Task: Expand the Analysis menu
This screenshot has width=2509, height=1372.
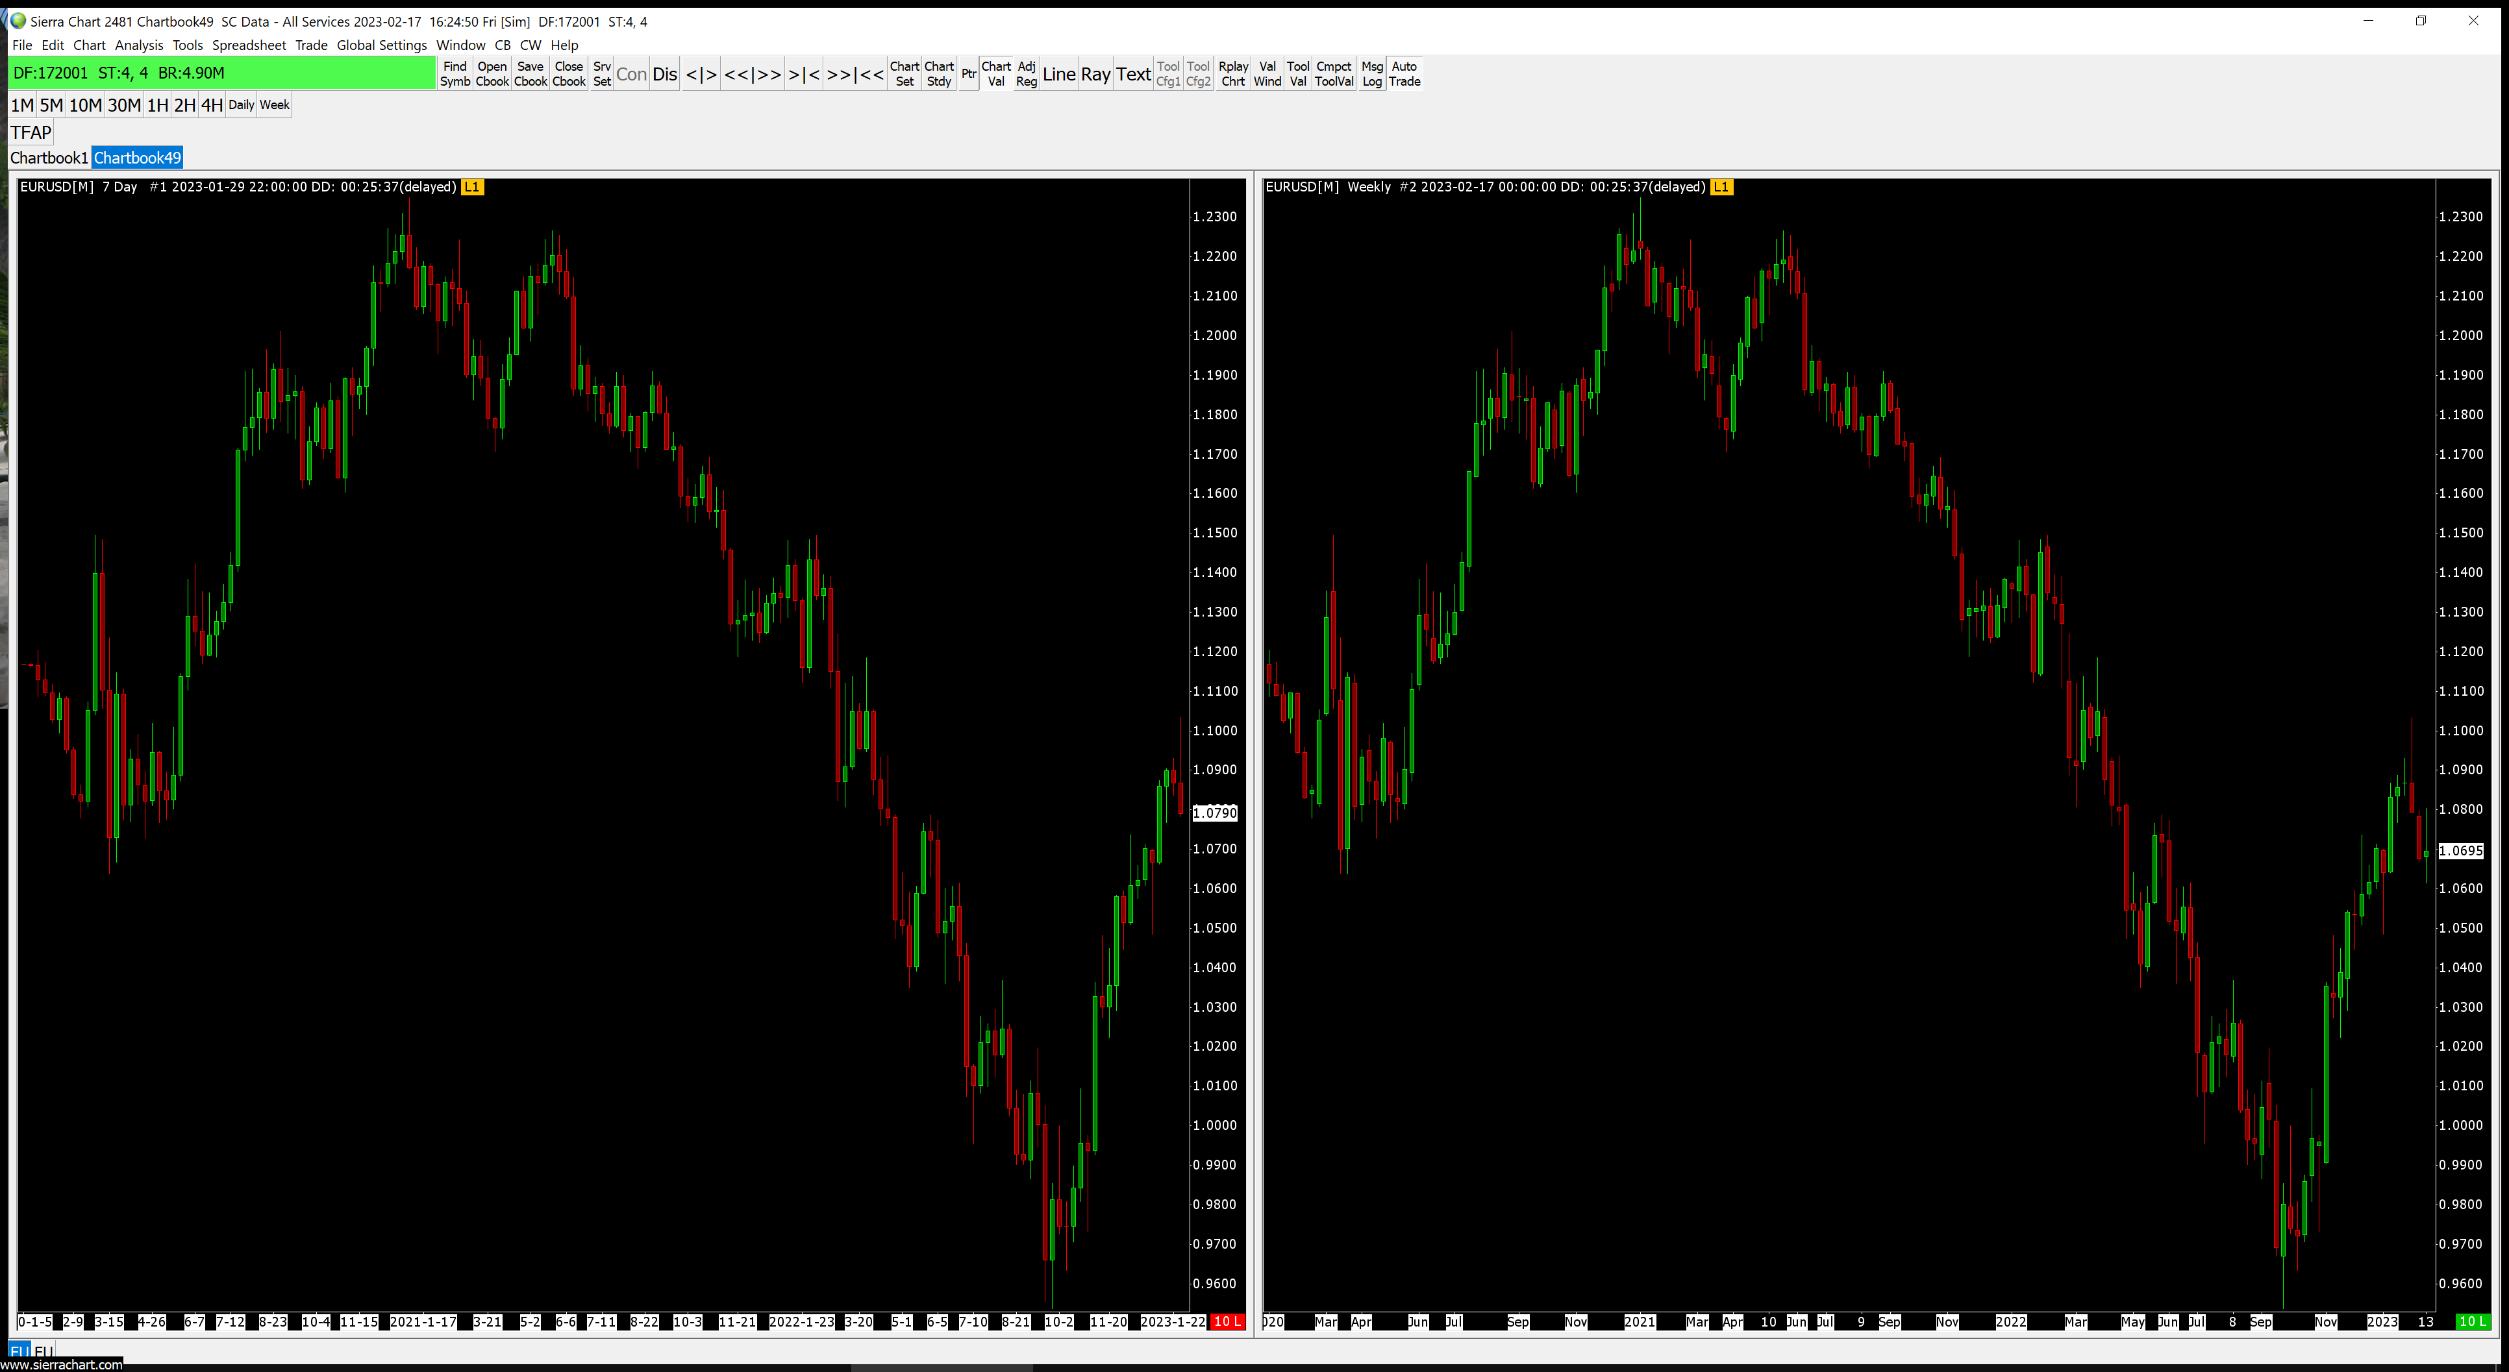Action: pos(138,45)
